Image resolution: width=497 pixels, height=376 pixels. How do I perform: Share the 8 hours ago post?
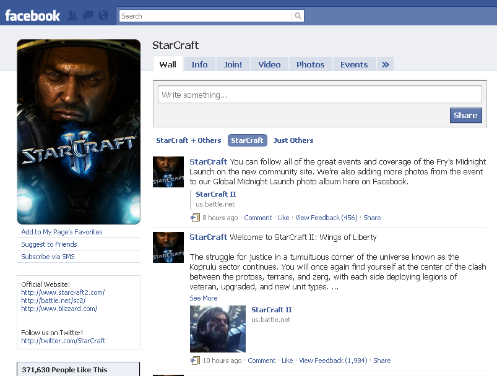372,218
